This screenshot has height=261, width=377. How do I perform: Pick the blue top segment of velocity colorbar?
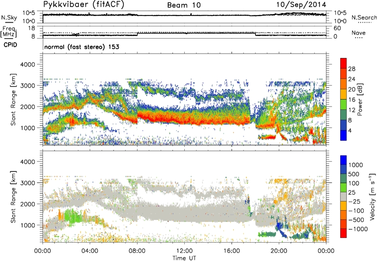coord(344,160)
